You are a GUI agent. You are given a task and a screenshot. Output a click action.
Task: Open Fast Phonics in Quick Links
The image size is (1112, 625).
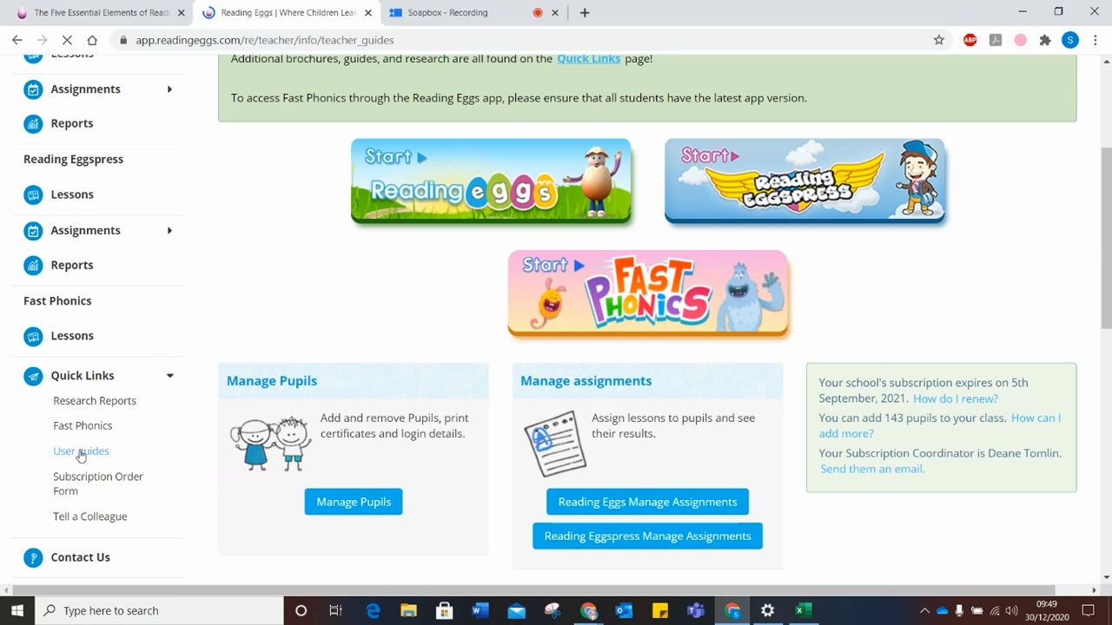(x=83, y=425)
